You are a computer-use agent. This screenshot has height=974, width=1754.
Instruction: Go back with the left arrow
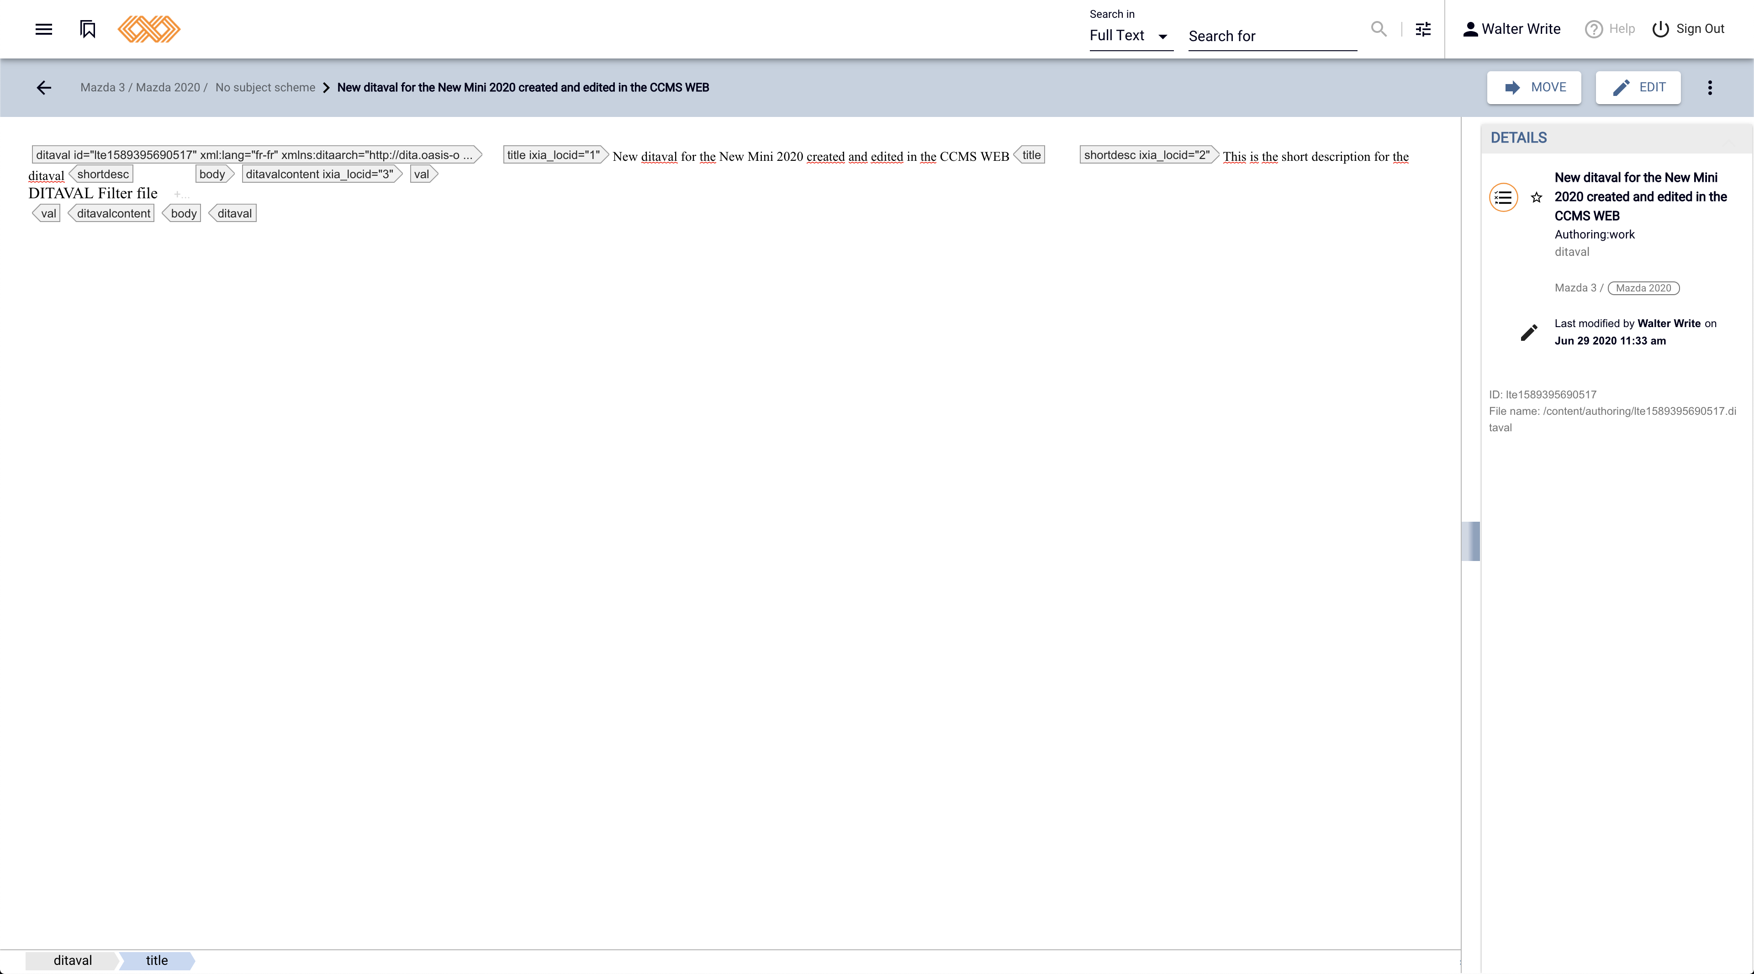point(43,87)
